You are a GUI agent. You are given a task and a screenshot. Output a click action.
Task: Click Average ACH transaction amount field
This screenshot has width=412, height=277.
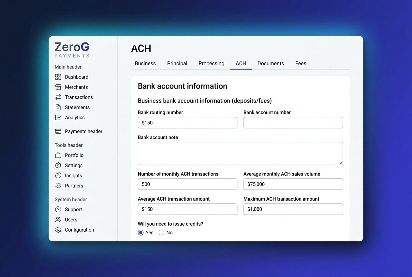[x=187, y=209]
